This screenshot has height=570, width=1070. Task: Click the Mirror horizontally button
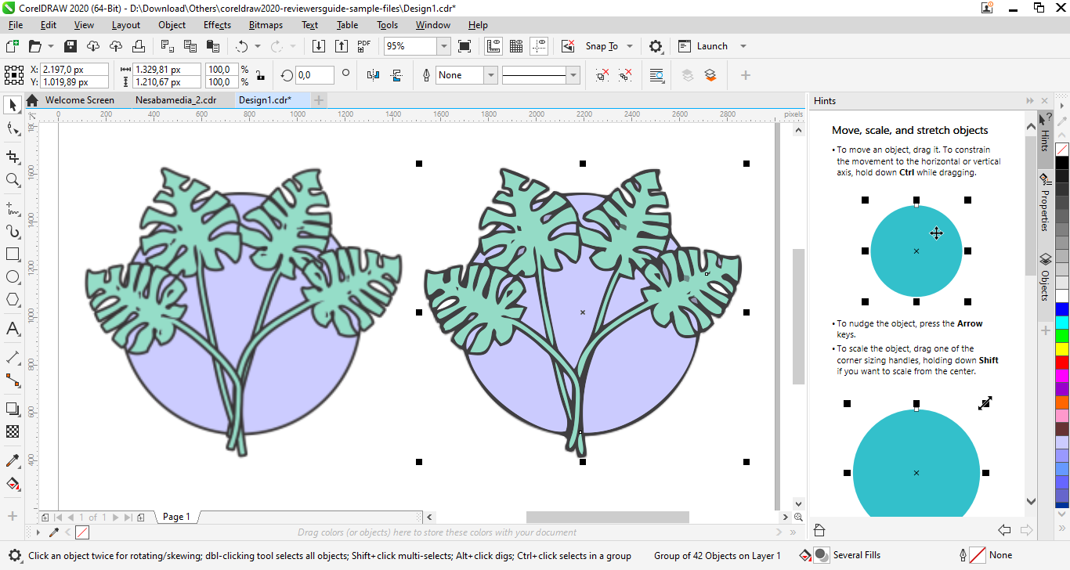point(373,75)
